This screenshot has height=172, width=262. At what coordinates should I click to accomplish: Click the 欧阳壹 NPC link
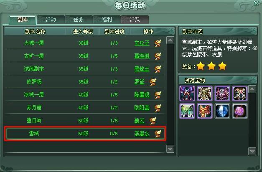point(142,108)
